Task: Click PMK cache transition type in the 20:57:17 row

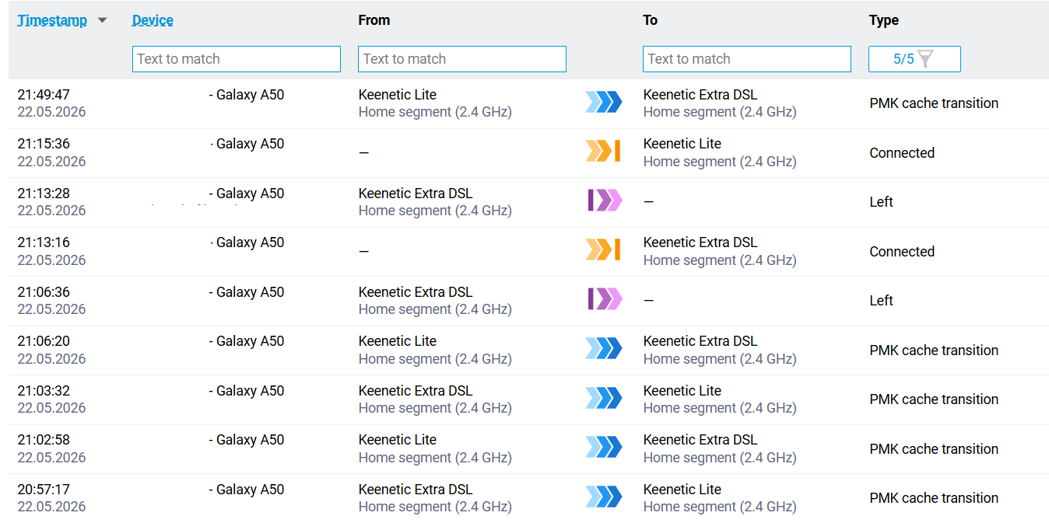Action: tap(934, 498)
